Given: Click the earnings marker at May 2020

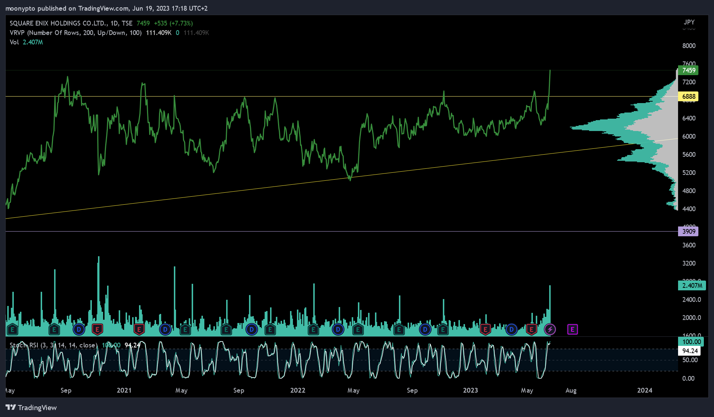Looking at the screenshot, I should tap(12, 330).
